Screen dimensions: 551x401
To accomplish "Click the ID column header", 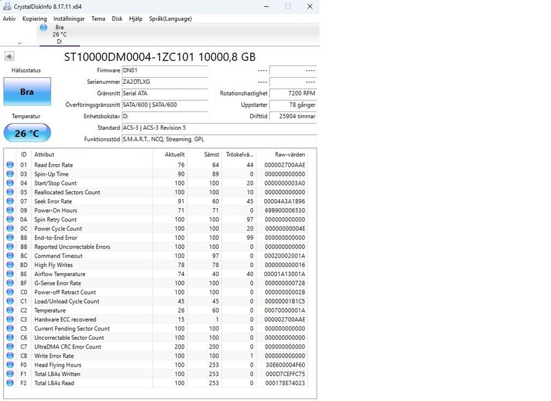I will [x=23, y=155].
